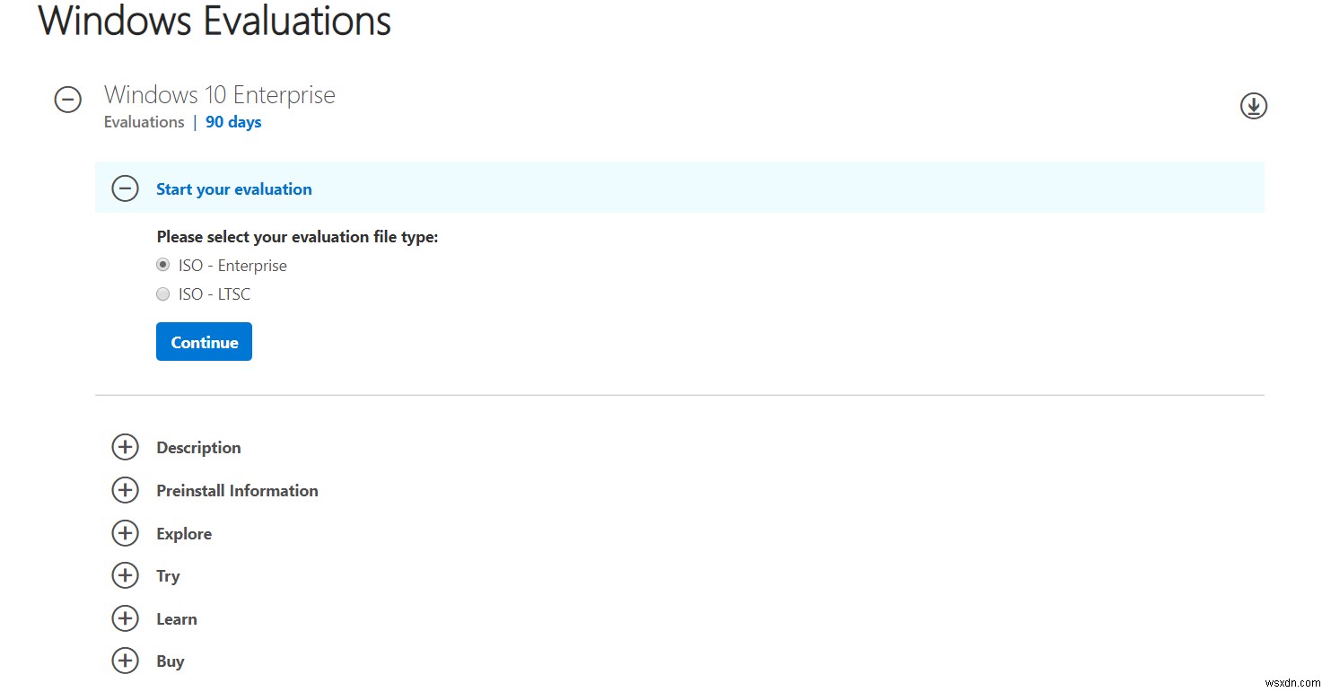Expand the Try section
This screenshot has width=1331, height=692.
[x=125, y=575]
